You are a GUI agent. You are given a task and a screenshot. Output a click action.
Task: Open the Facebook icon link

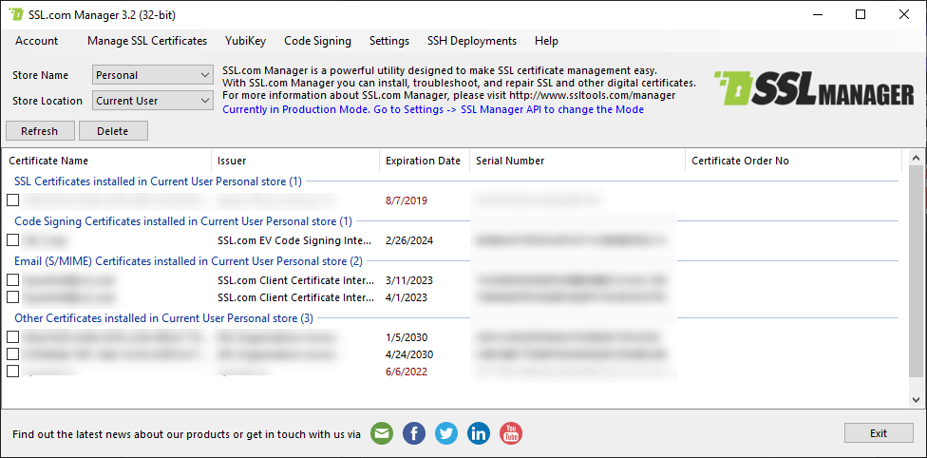click(x=414, y=433)
